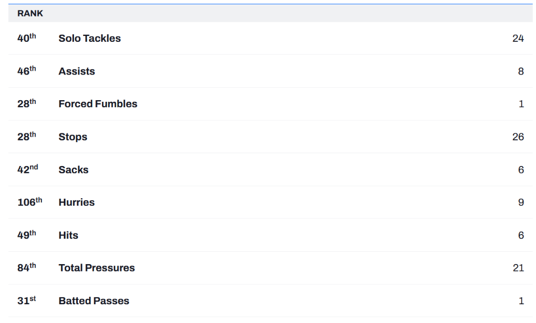
Task: Click the Hits stat label
Action: coord(69,235)
